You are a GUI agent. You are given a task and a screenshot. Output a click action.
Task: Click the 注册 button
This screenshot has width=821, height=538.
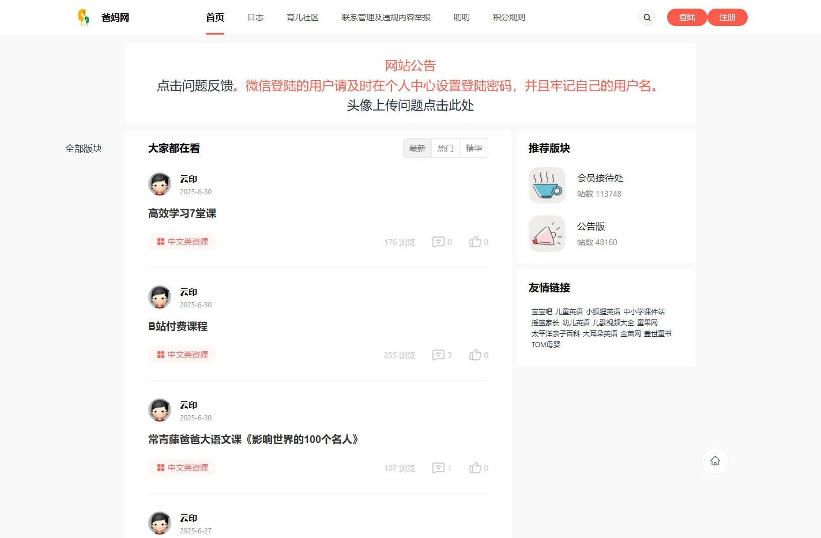tap(728, 17)
